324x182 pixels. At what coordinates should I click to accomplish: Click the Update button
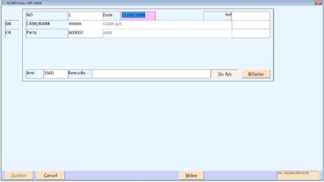point(19,175)
